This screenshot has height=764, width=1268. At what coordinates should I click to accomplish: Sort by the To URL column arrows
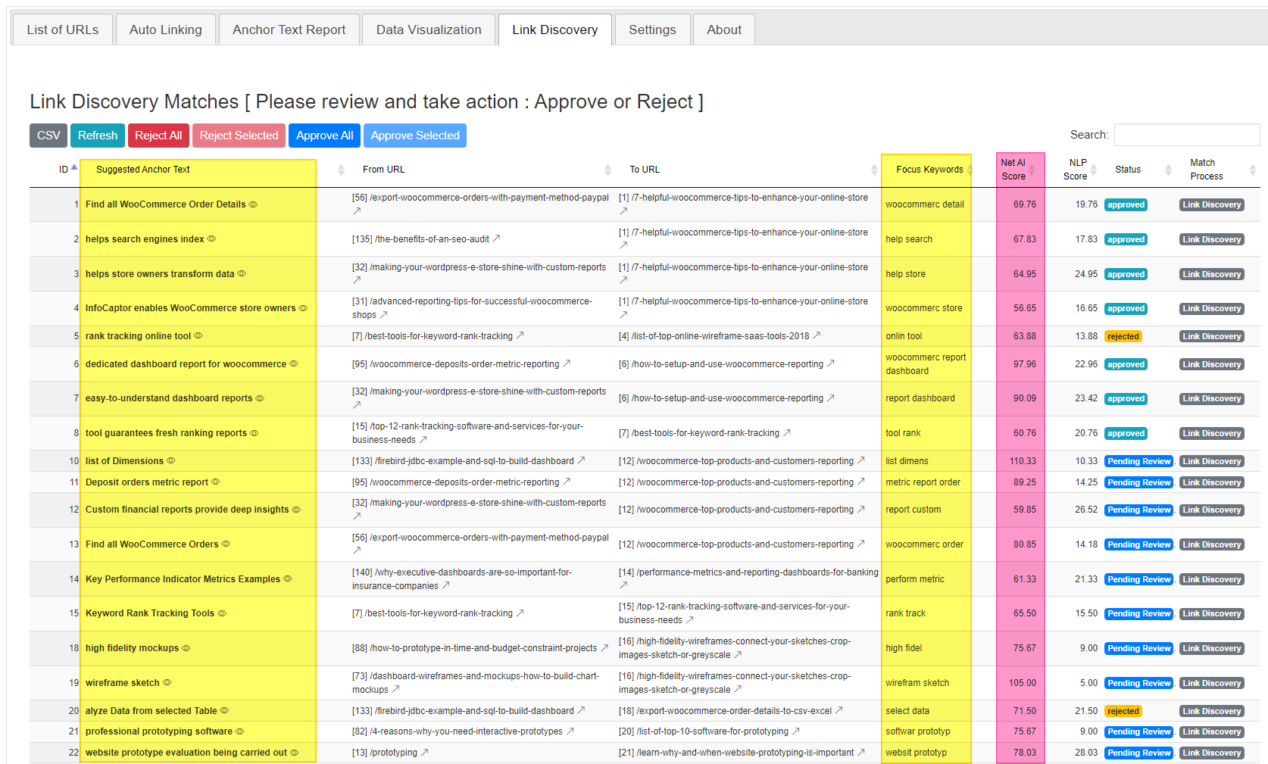pos(874,170)
